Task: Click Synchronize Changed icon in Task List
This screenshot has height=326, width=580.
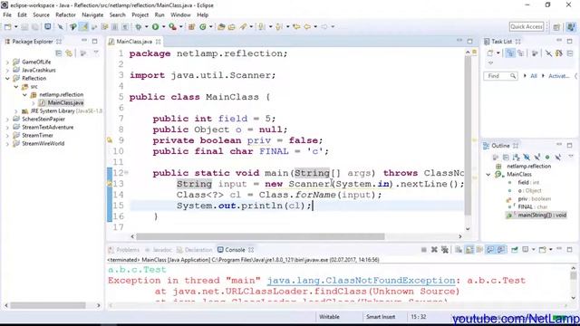Action: pyautogui.click(x=559, y=53)
